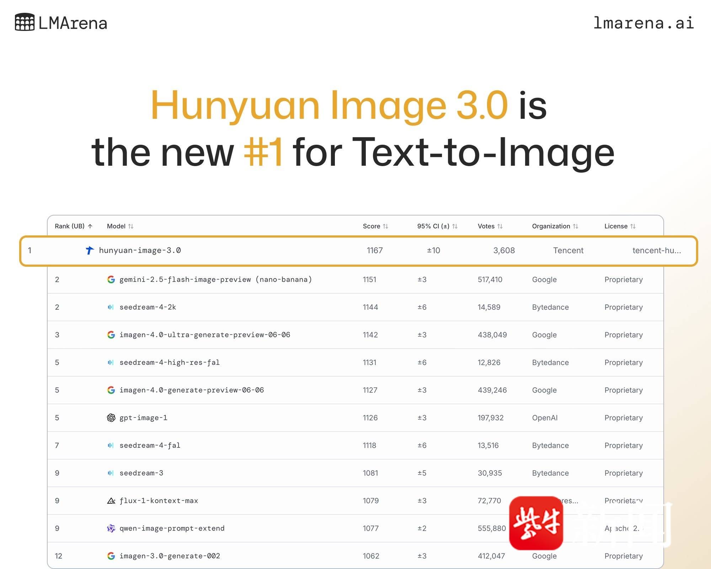Click the LMArena colosseum logo icon
The image size is (711, 569).
(x=25, y=22)
